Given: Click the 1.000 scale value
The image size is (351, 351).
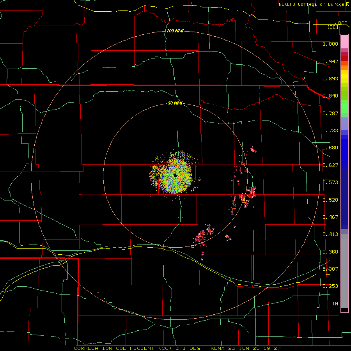Looking at the screenshot, I should click(330, 44).
